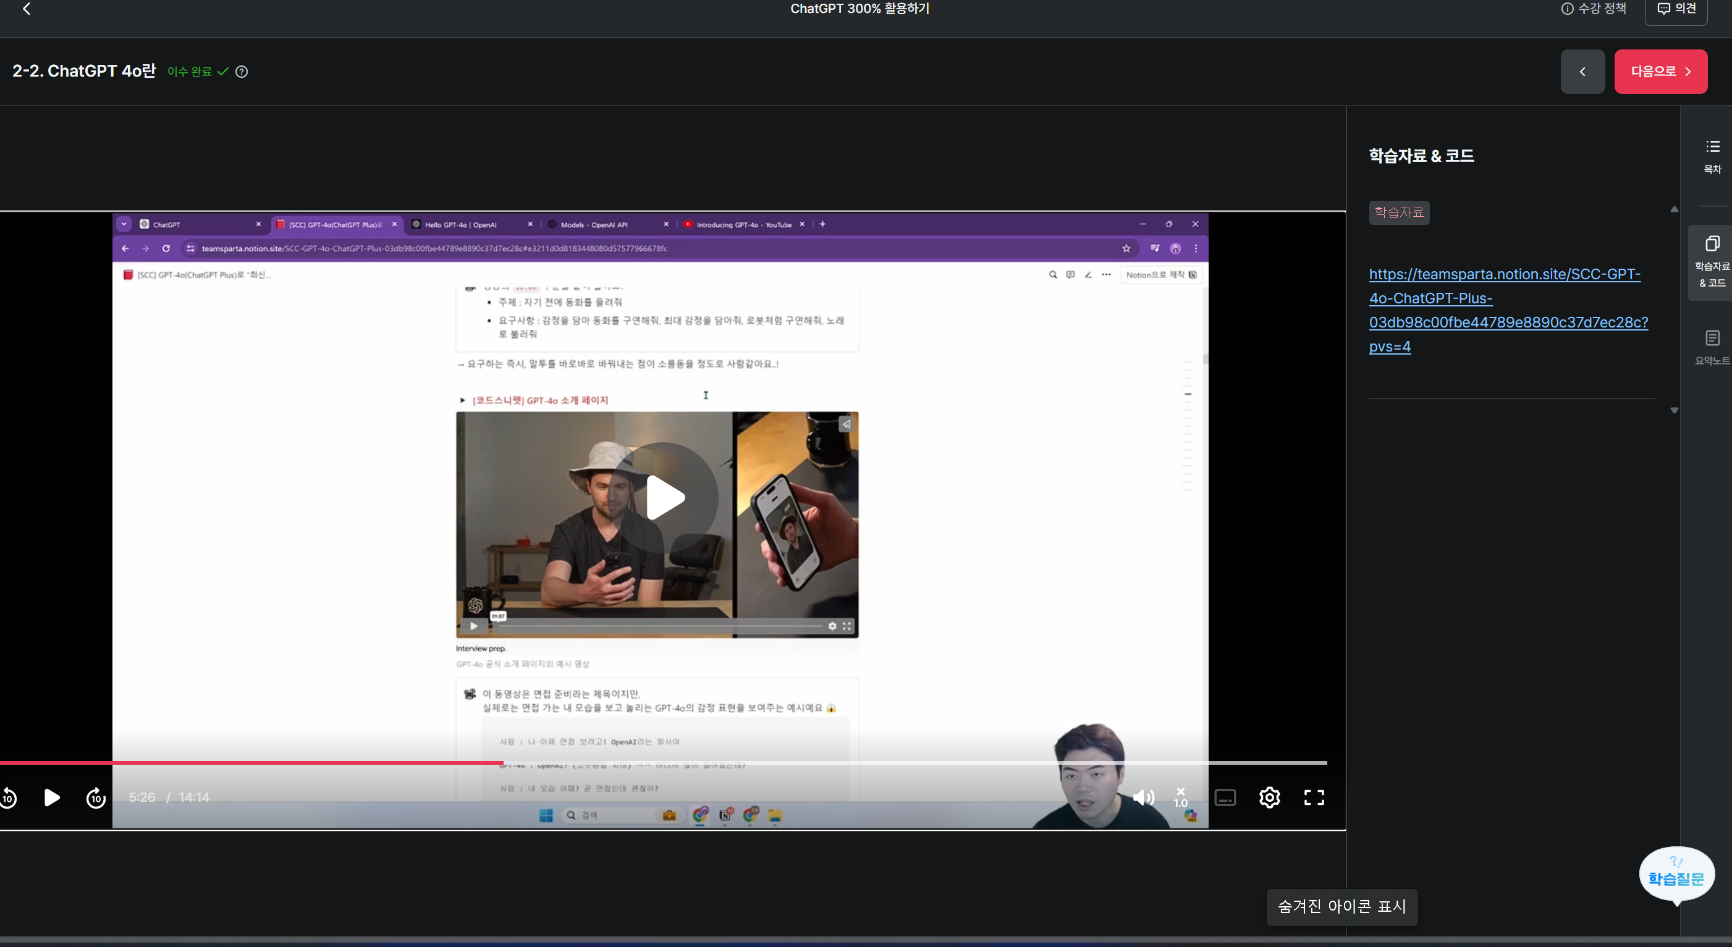Select the 학습자료 & 코드 sidebar tab
The height and width of the screenshot is (947, 1732).
(1712, 262)
